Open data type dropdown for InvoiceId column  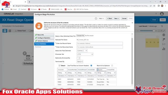(x=62, y=73)
